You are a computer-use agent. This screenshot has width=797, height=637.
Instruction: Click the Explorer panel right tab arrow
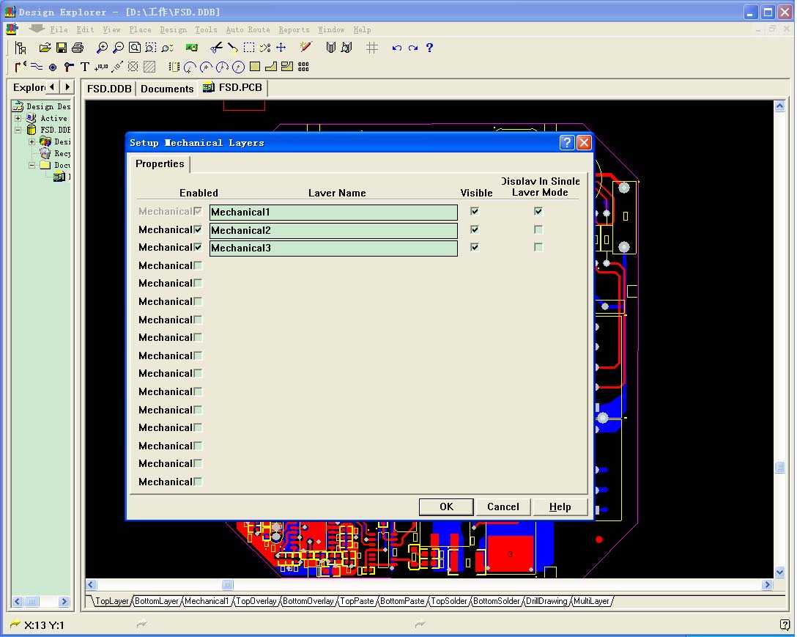[x=67, y=87]
